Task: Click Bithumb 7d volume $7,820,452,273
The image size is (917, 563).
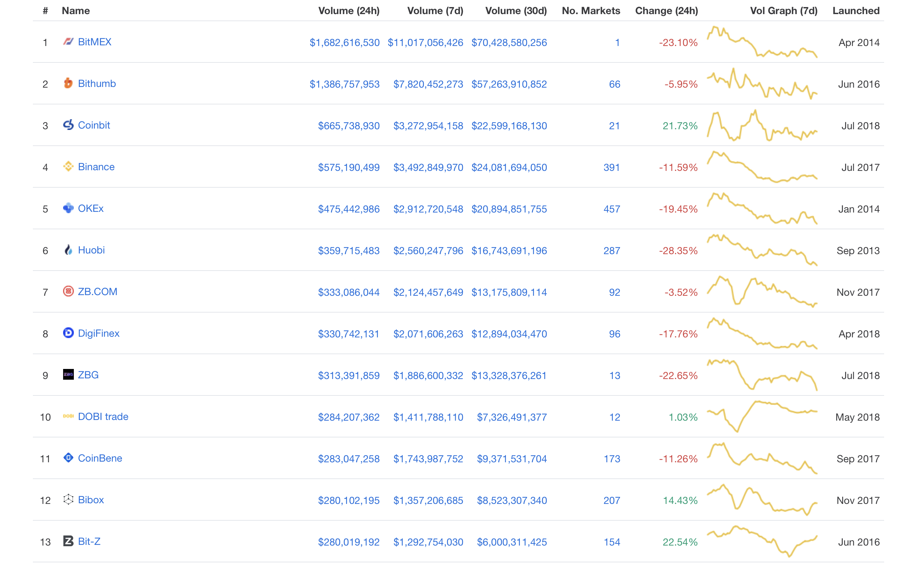Action: 428,85
